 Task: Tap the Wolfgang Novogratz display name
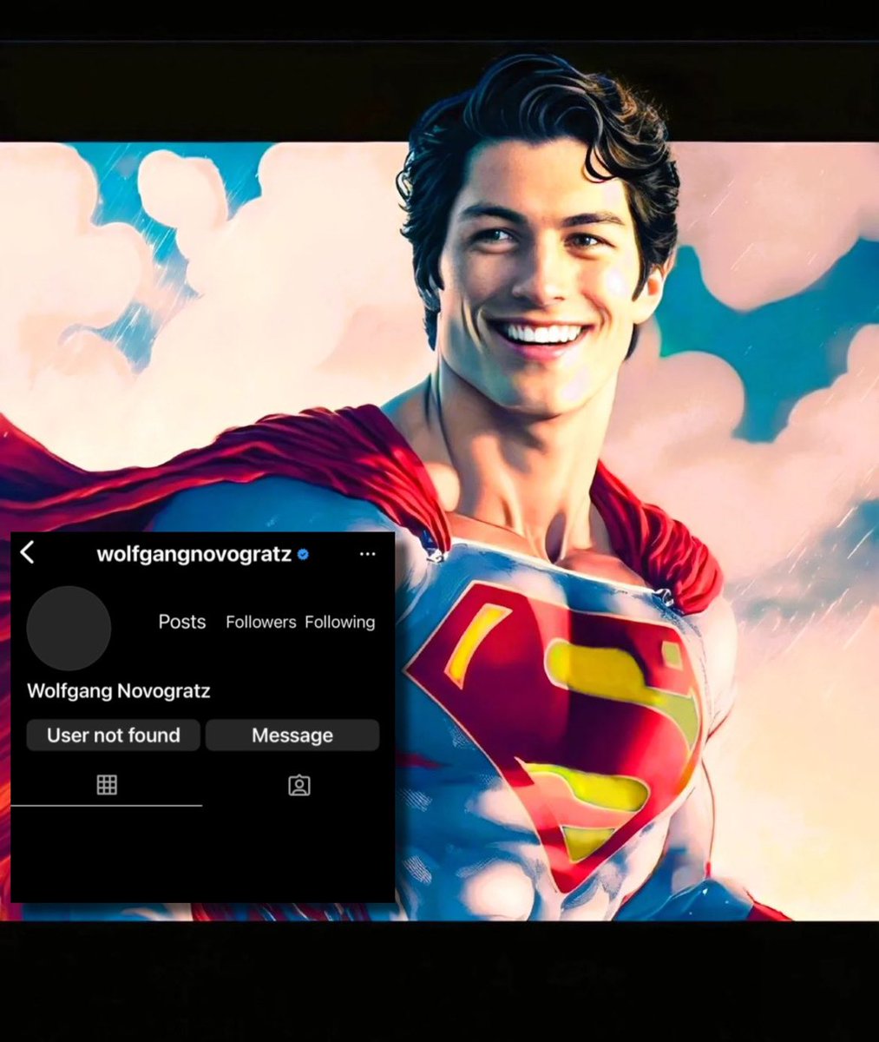tap(117, 691)
